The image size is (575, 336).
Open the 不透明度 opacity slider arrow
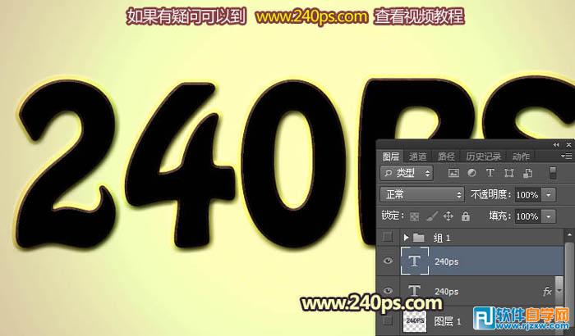click(x=549, y=195)
